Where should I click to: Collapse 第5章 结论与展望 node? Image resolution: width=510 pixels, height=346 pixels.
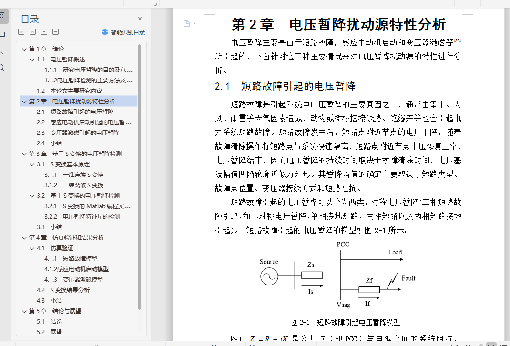[x=24, y=311]
